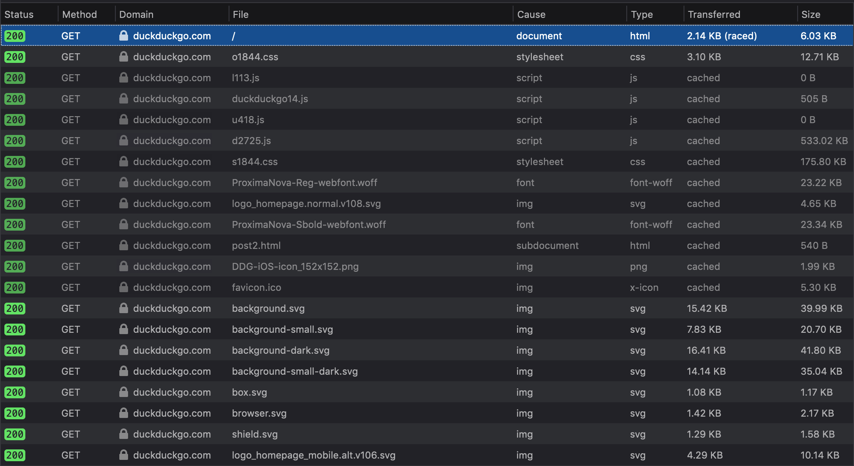The image size is (854, 466).
Task: Click the 200 badge on logo_homepage.normal.v108.svg row
Action: (x=14, y=204)
